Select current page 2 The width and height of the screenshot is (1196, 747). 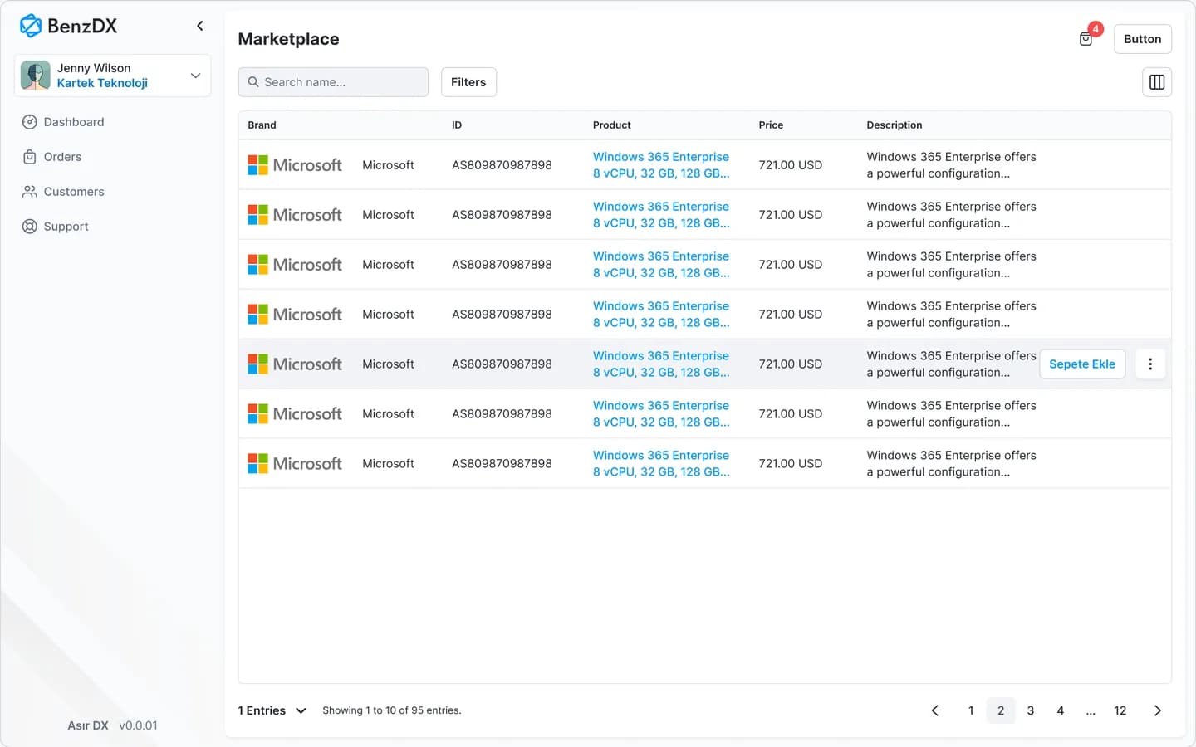(1001, 710)
